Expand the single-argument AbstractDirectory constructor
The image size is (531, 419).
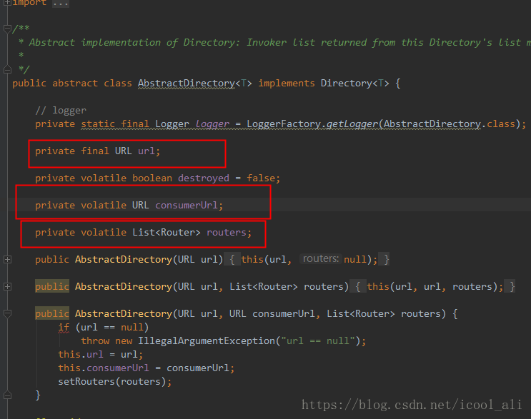click(7, 259)
